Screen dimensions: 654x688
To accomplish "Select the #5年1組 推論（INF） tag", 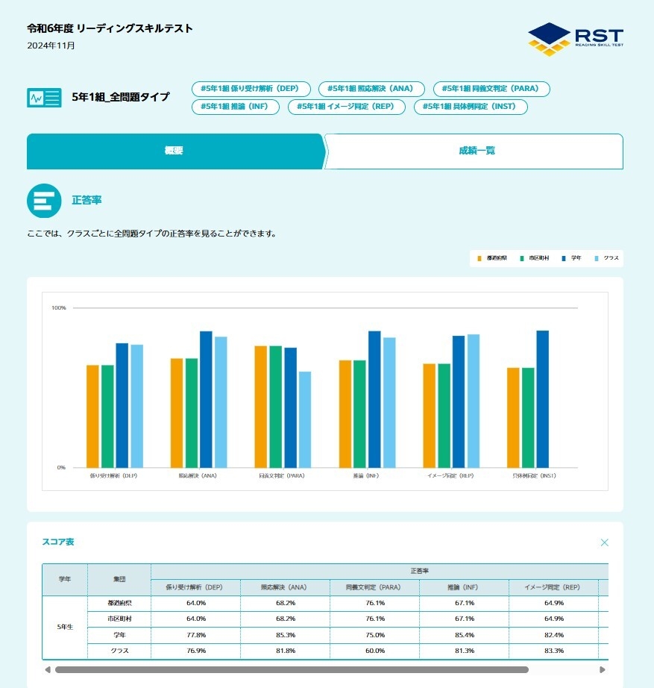I will [235, 107].
